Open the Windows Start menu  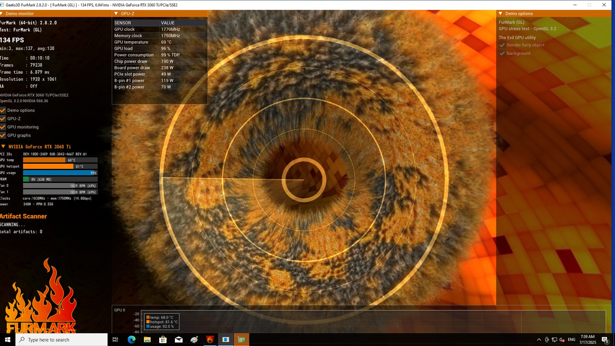8,340
